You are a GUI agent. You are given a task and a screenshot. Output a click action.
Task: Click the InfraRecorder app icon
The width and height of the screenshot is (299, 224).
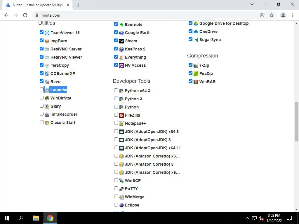pyautogui.click(x=47, y=115)
